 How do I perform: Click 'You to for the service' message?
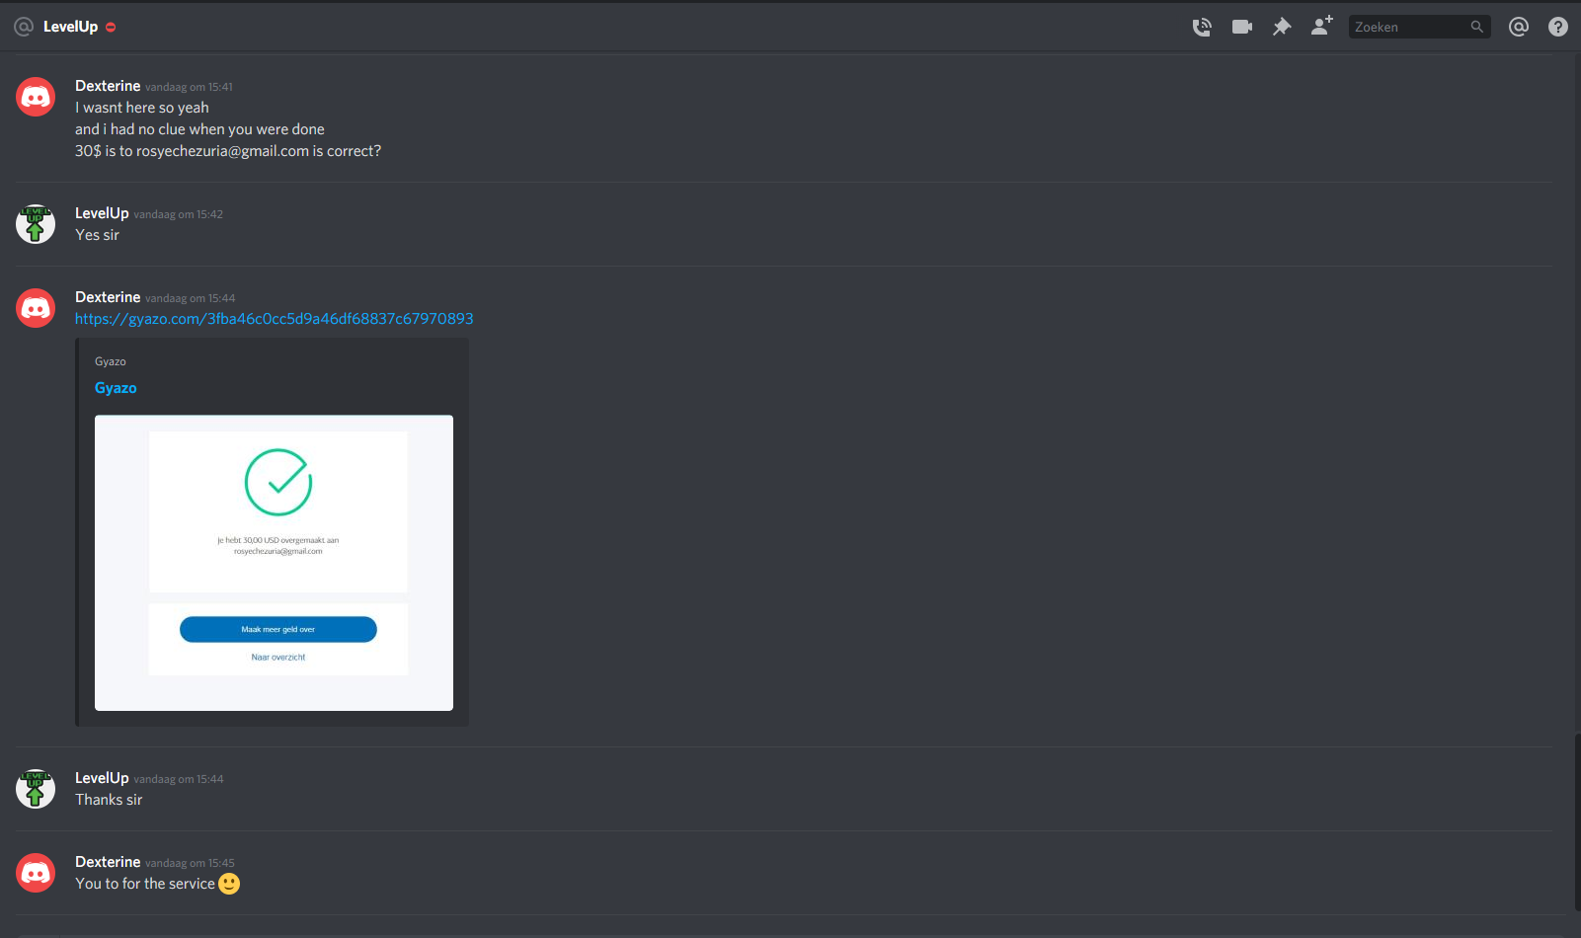click(145, 884)
